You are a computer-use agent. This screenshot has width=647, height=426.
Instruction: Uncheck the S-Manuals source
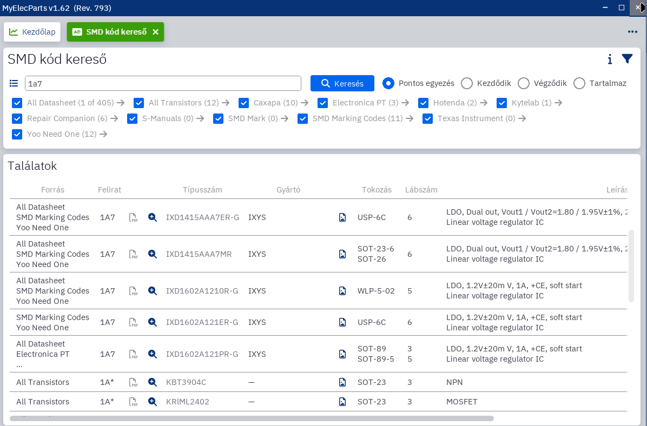click(132, 118)
